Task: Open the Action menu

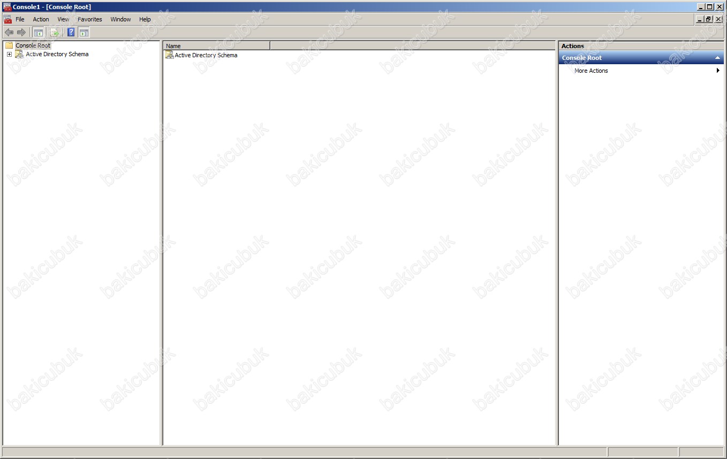Action: point(41,19)
